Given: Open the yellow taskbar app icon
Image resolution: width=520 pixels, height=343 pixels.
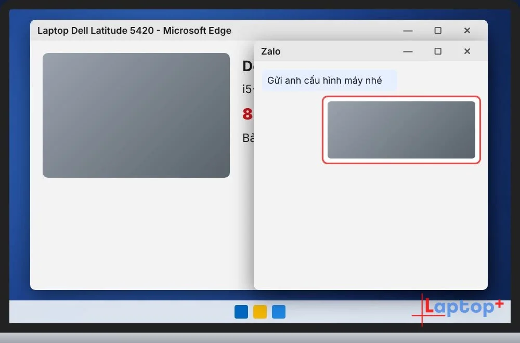Looking at the screenshot, I should (x=260, y=312).
